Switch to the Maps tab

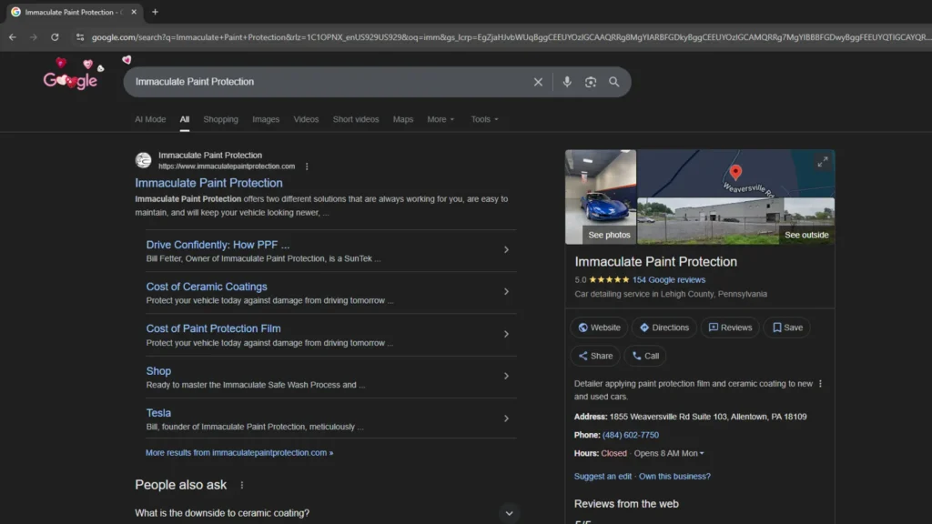pyautogui.click(x=403, y=119)
